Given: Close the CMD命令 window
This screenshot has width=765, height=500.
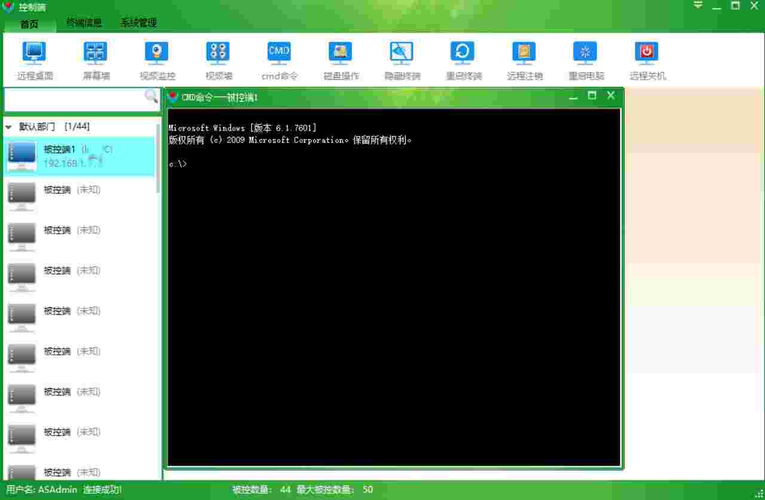Looking at the screenshot, I should point(611,95).
